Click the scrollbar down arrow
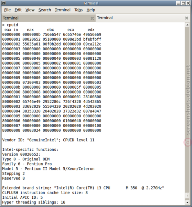Image resolution: width=192 pixels, height=207 pixels. [187, 202]
